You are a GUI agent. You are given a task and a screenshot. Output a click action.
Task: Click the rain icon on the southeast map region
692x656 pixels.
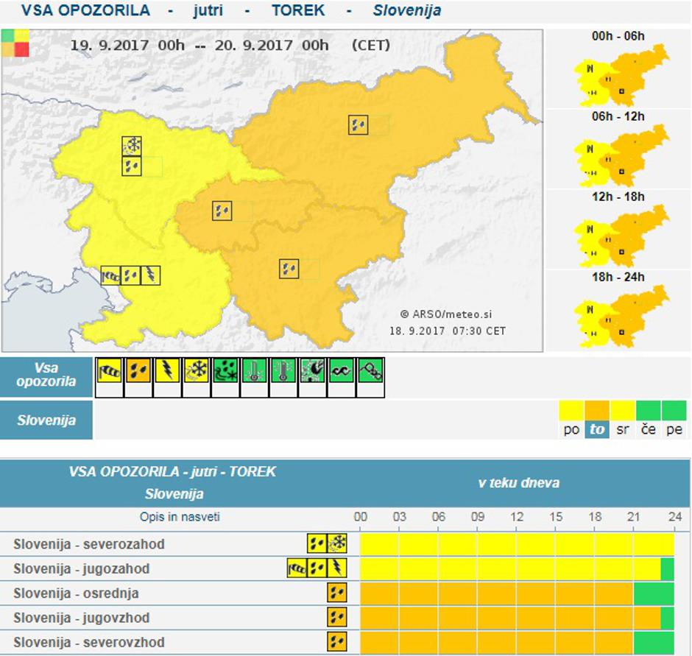(289, 269)
